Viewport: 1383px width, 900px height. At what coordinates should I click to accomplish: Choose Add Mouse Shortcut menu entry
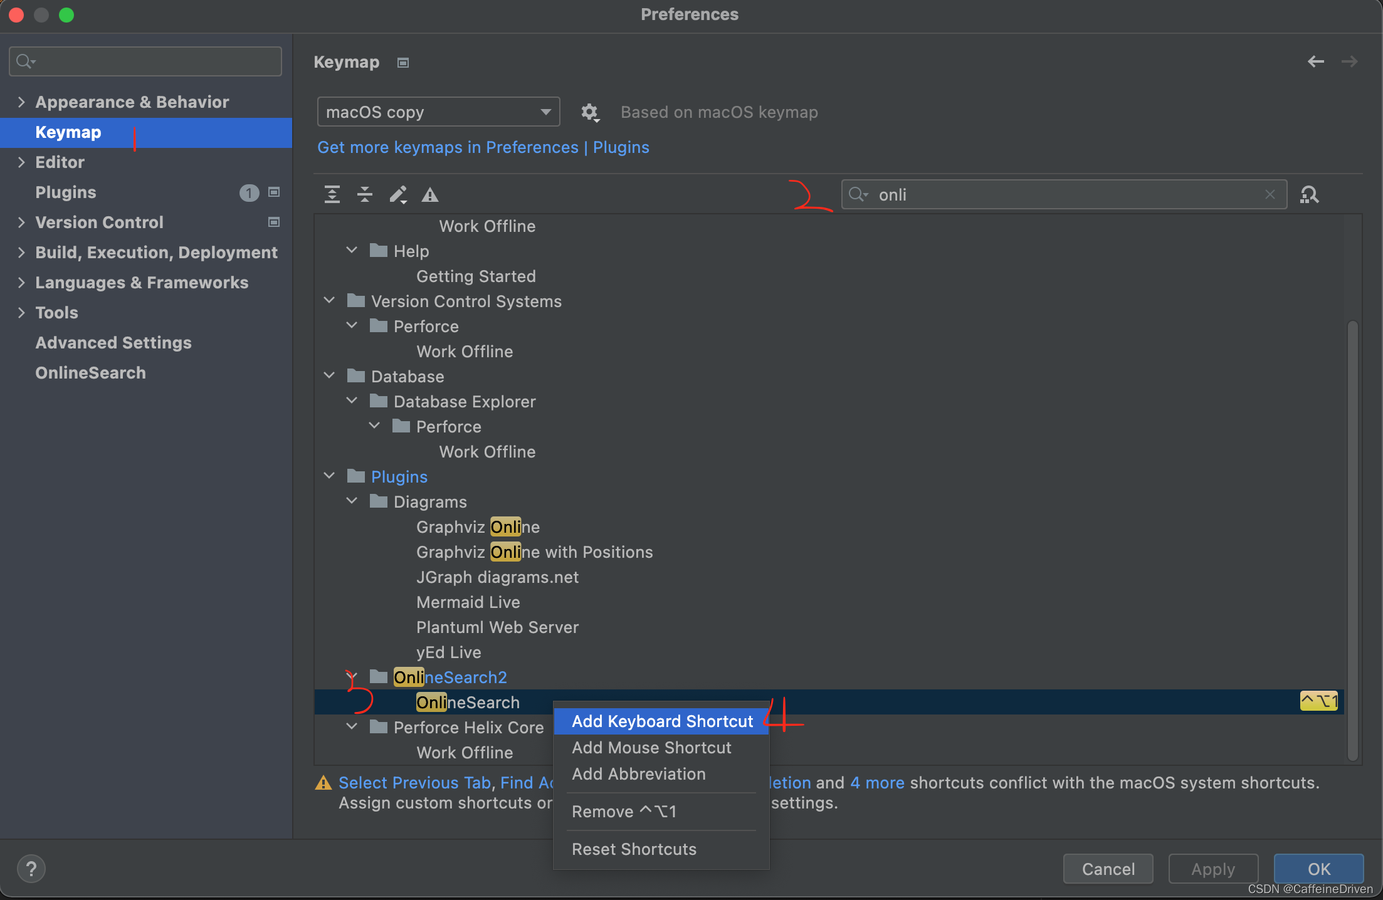click(661, 748)
